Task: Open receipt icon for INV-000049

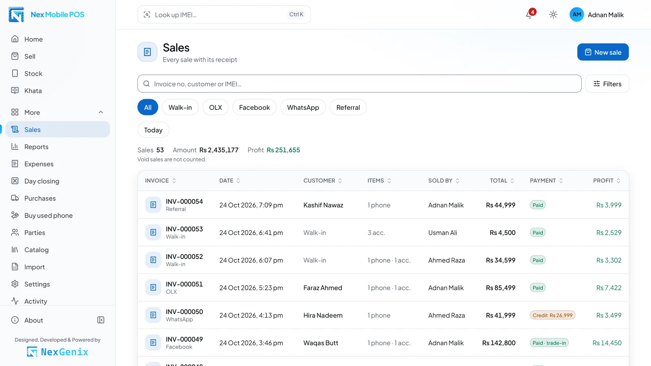Action: click(153, 343)
